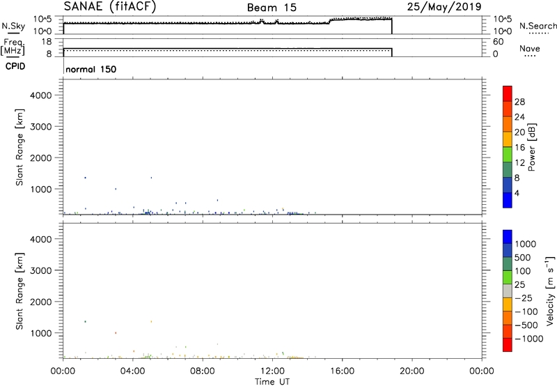Click the Velocity [m s-1] colorbar title

pyautogui.click(x=550, y=291)
